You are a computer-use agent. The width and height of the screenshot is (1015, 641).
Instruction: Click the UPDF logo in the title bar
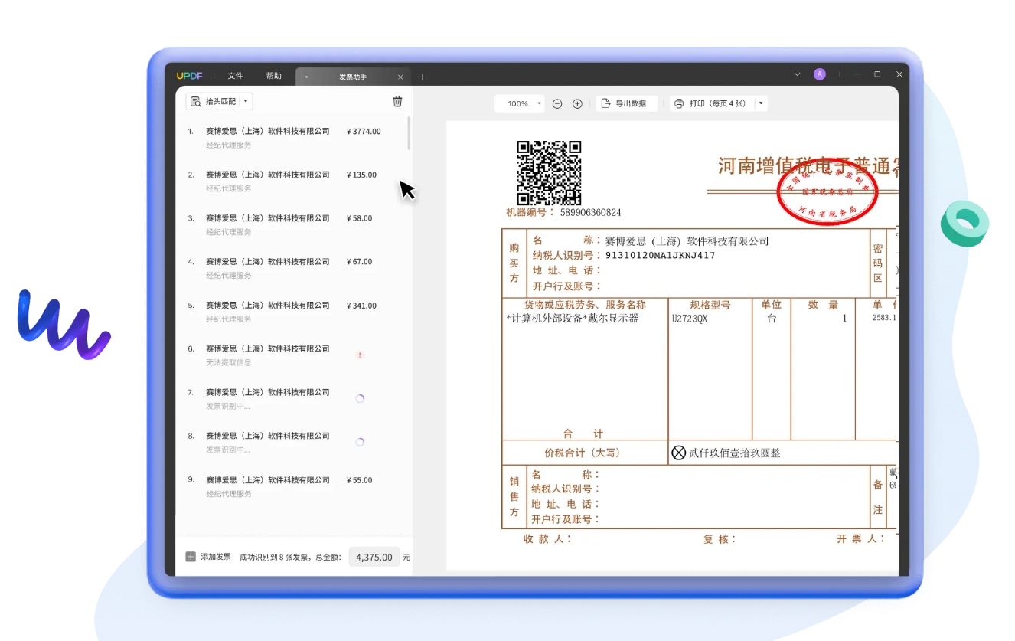tap(189, 76)
